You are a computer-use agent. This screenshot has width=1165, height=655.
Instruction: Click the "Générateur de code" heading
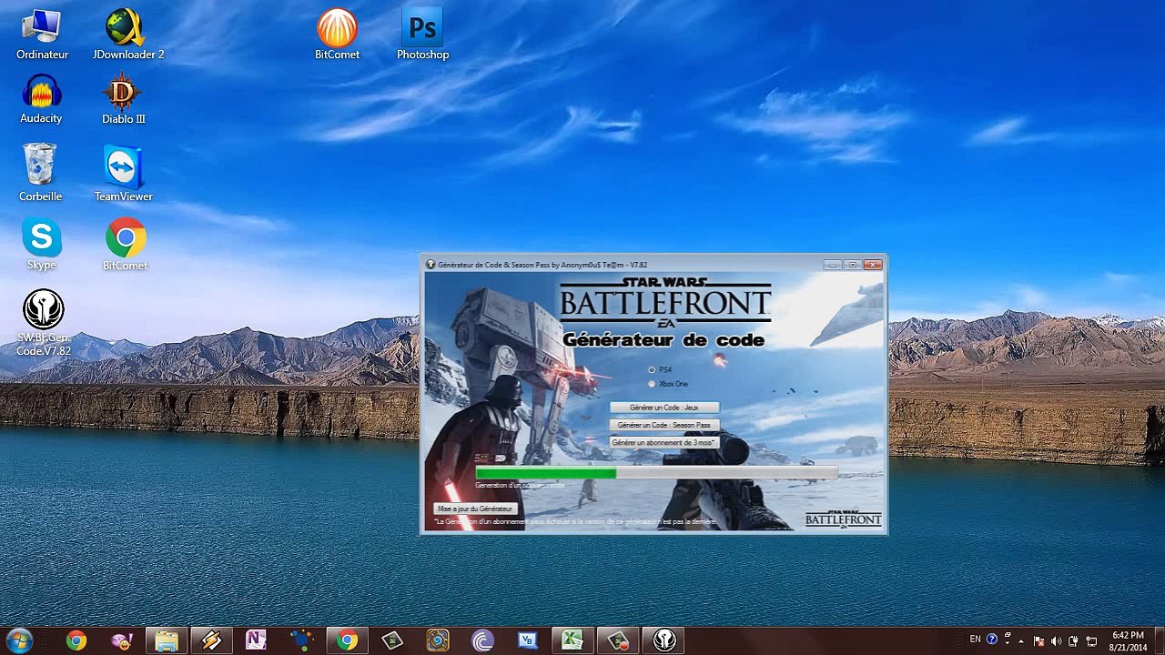click(664, 340)
